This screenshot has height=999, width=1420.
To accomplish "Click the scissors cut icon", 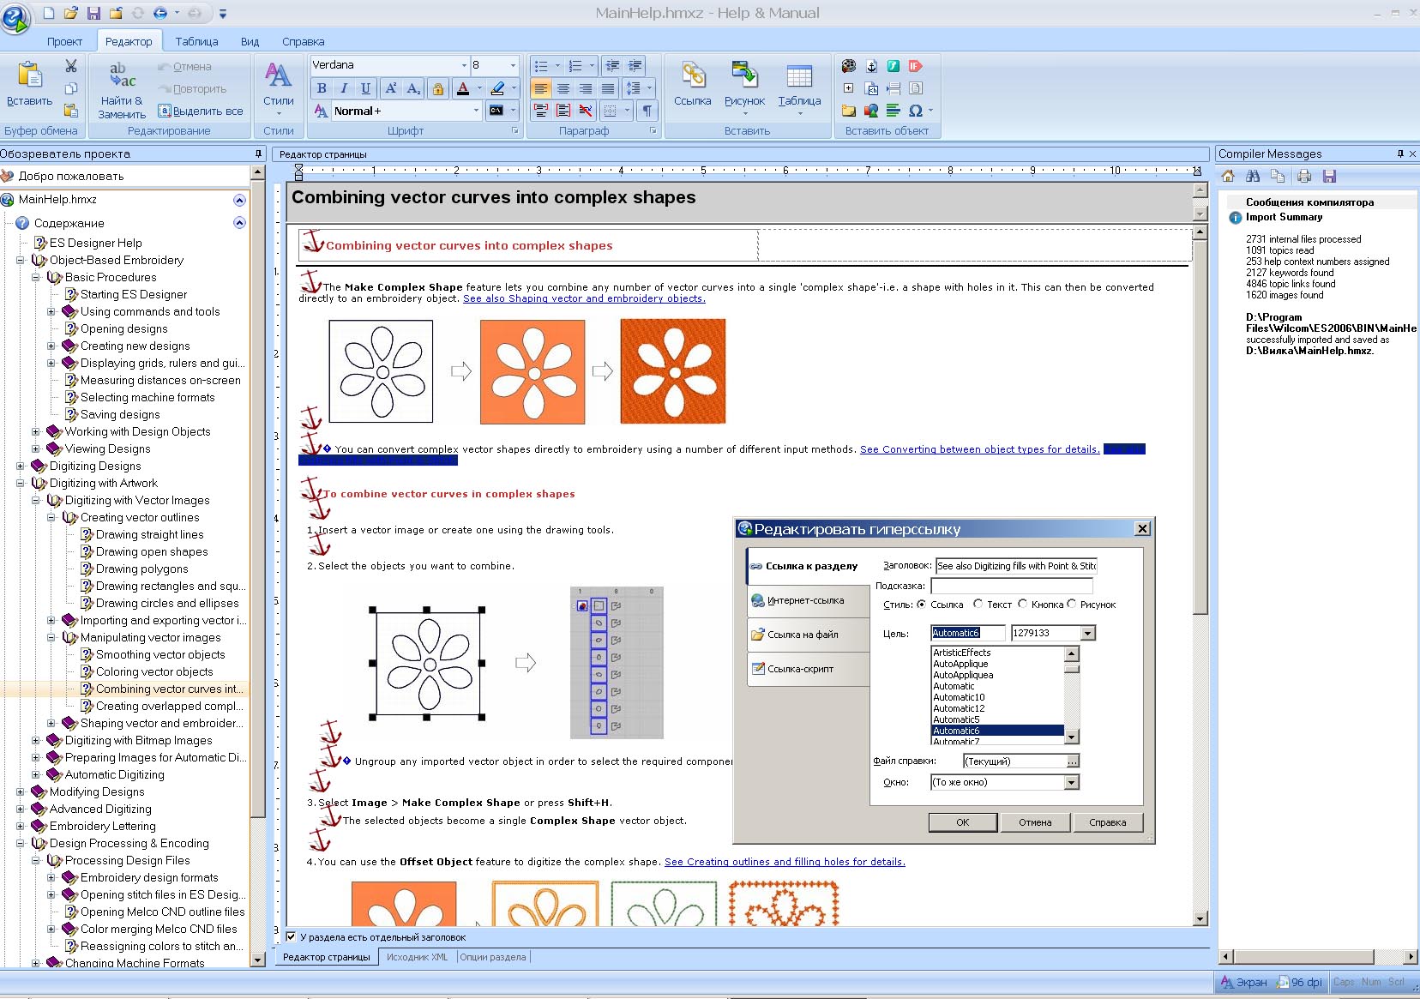I will [71, 66].
